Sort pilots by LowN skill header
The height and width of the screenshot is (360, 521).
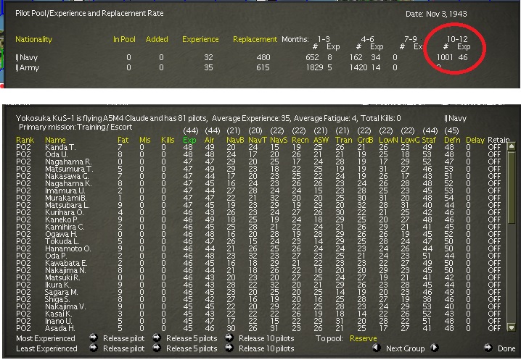[x=388, y=140]
